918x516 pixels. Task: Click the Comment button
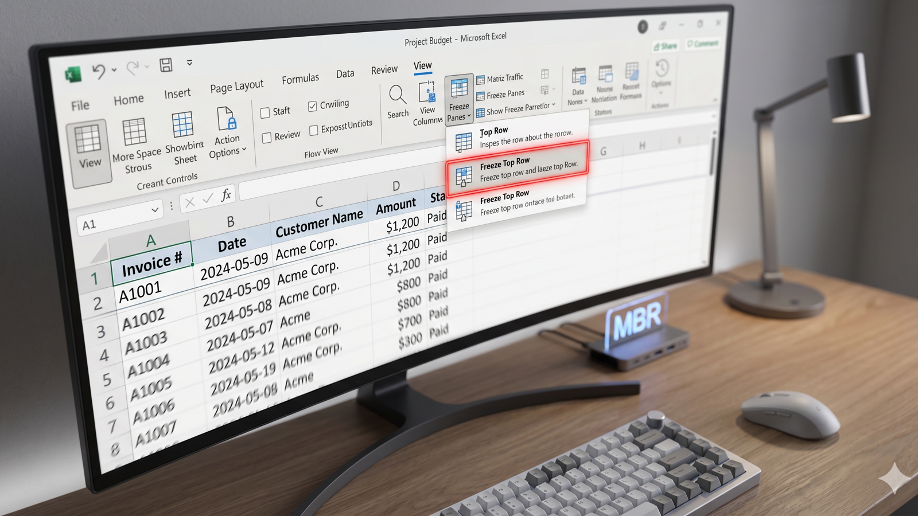pos(703,43)
